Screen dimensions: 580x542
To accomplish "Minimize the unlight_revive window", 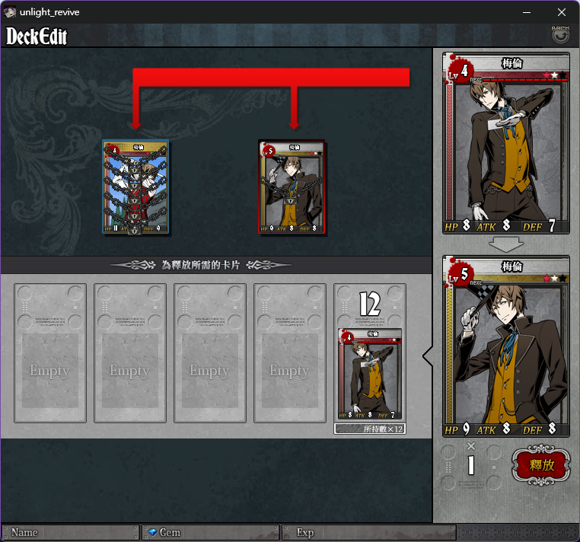I will (x=527, y=12).
